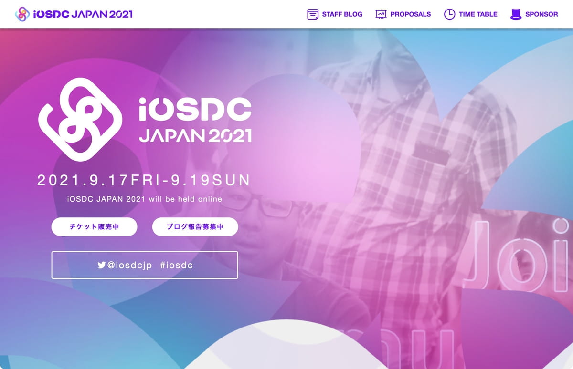Click the Twitter bird icon

pos(102,265)
